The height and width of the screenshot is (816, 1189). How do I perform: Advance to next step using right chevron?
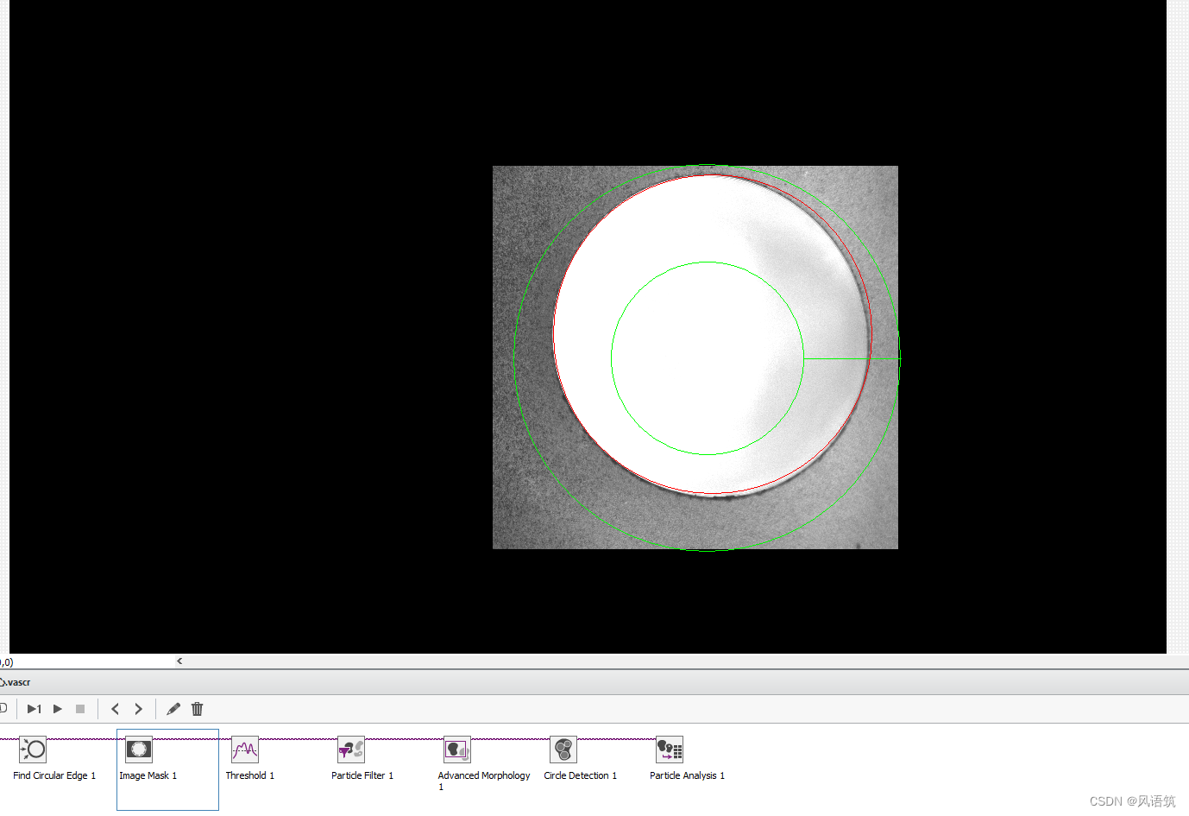tap(138, 708)
